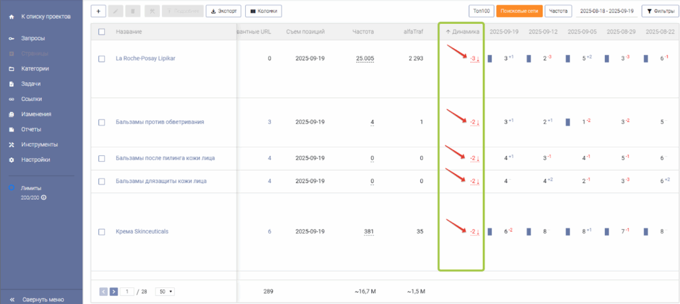Click the folder icon beside Категории
The image size is (680, 304).
pos(11,68)
